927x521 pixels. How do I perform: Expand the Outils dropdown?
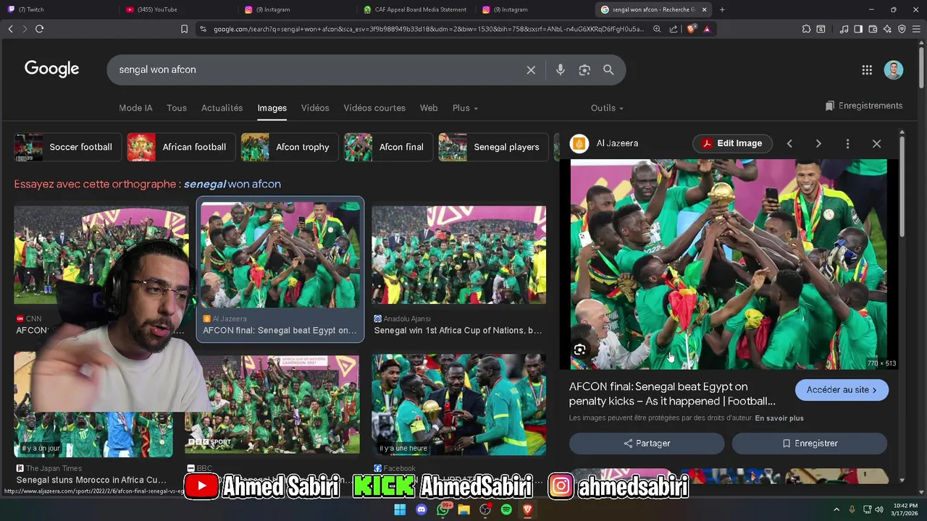(607, 108)
